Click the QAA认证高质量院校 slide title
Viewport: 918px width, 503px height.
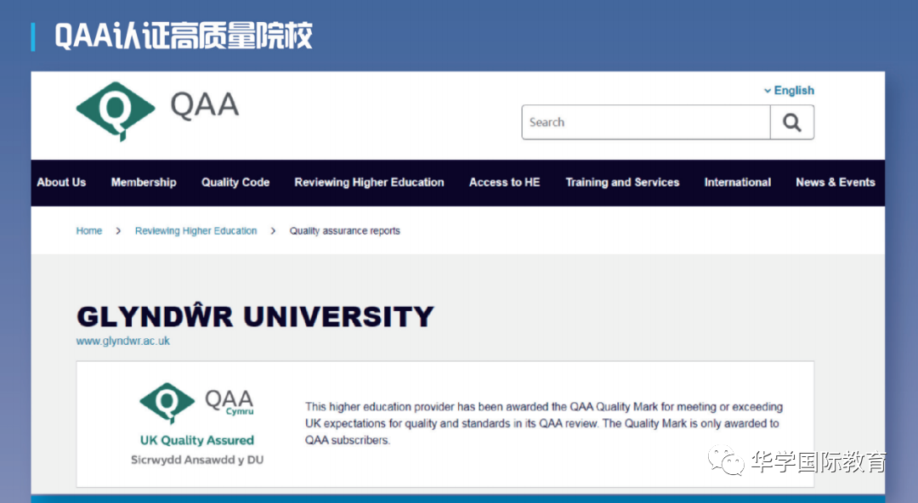[x=184, y=36]
